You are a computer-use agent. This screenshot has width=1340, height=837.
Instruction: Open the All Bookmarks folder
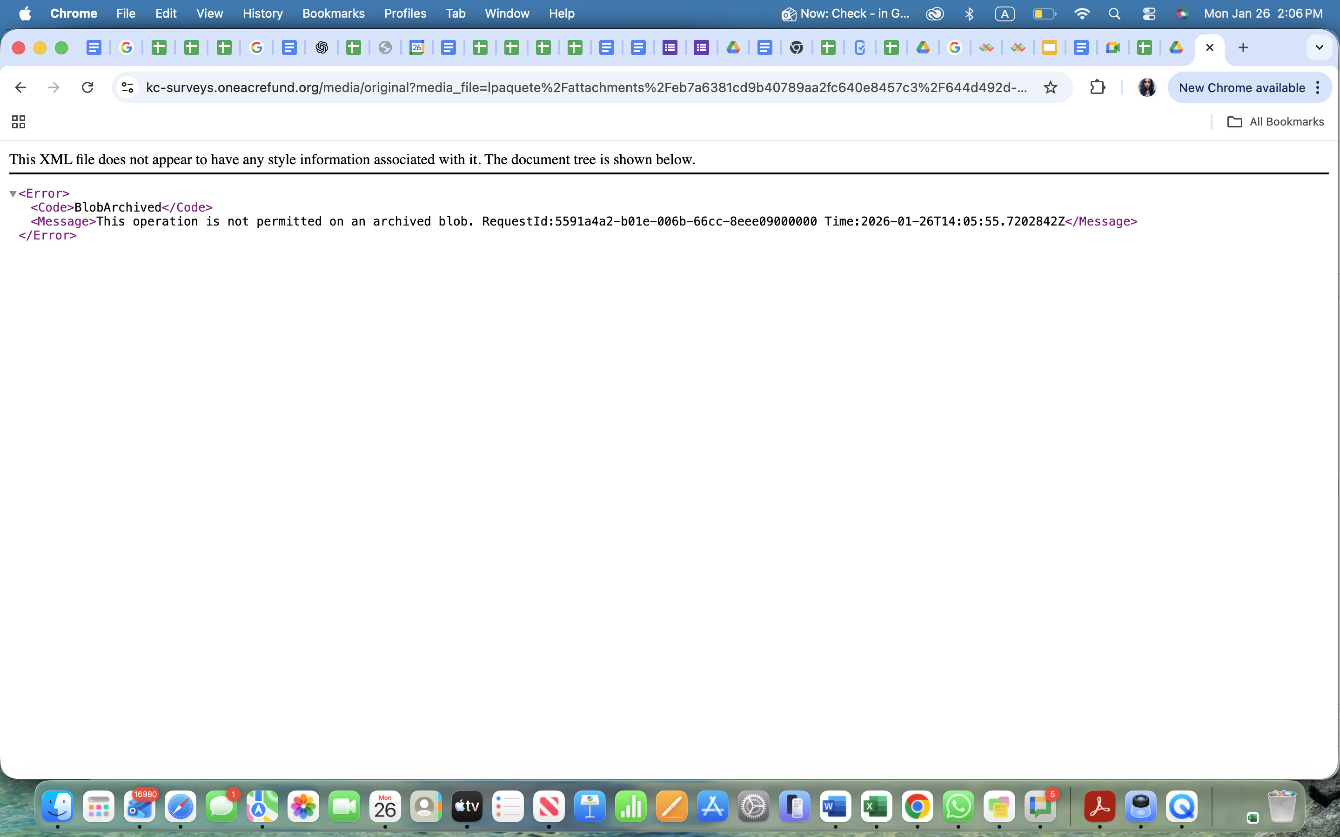[x=1276, y=122]
